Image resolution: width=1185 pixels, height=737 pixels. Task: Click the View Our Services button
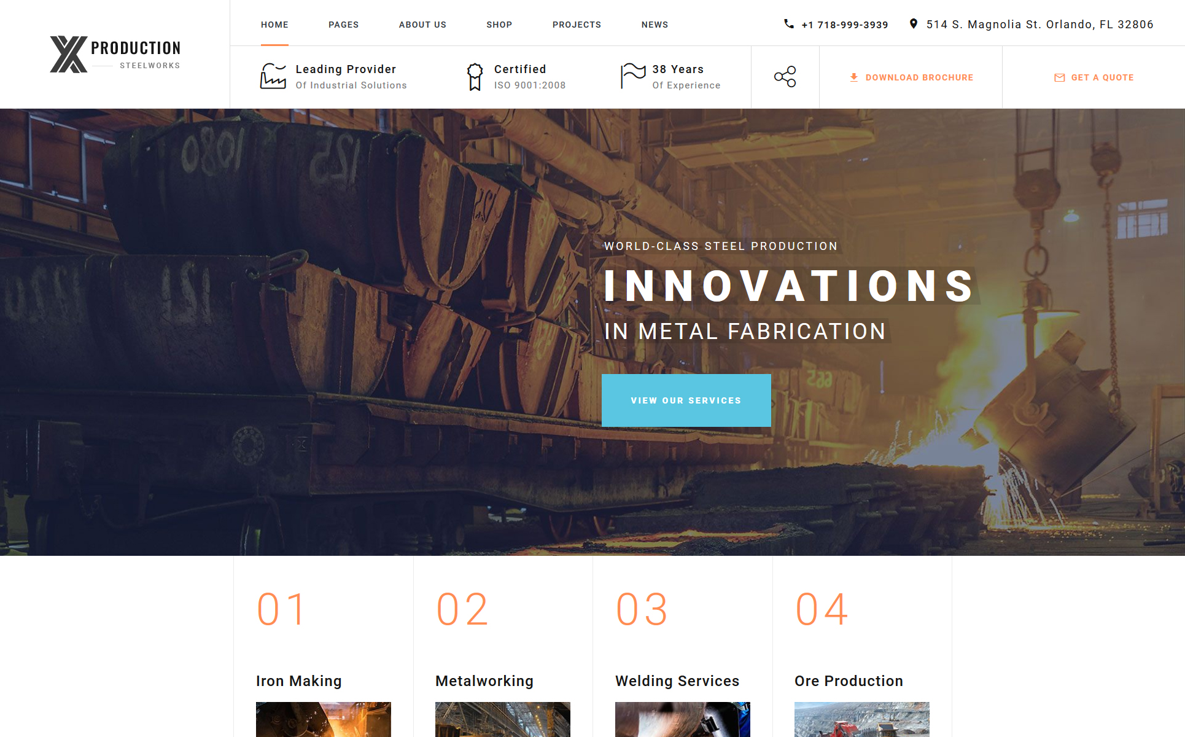point(686,400)
